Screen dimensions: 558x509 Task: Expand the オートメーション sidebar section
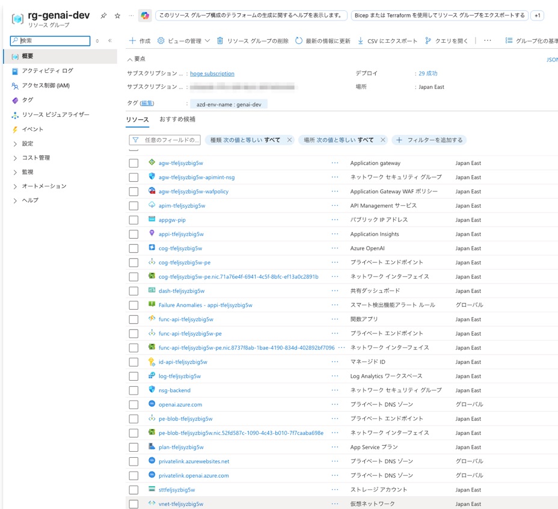click(15, 187)
